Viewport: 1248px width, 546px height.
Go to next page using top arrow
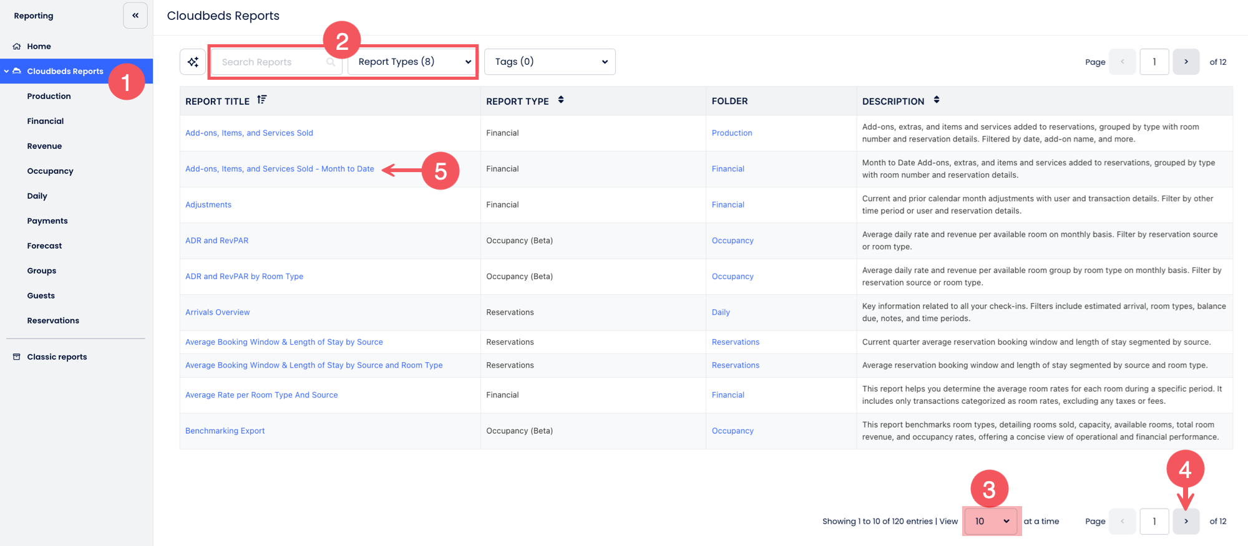1186,62
